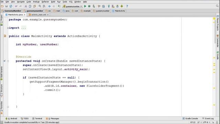Viewport: 220px width, 124px height.
Task: Open the SDK Manager toolbar icon
Action: point(117,6)
